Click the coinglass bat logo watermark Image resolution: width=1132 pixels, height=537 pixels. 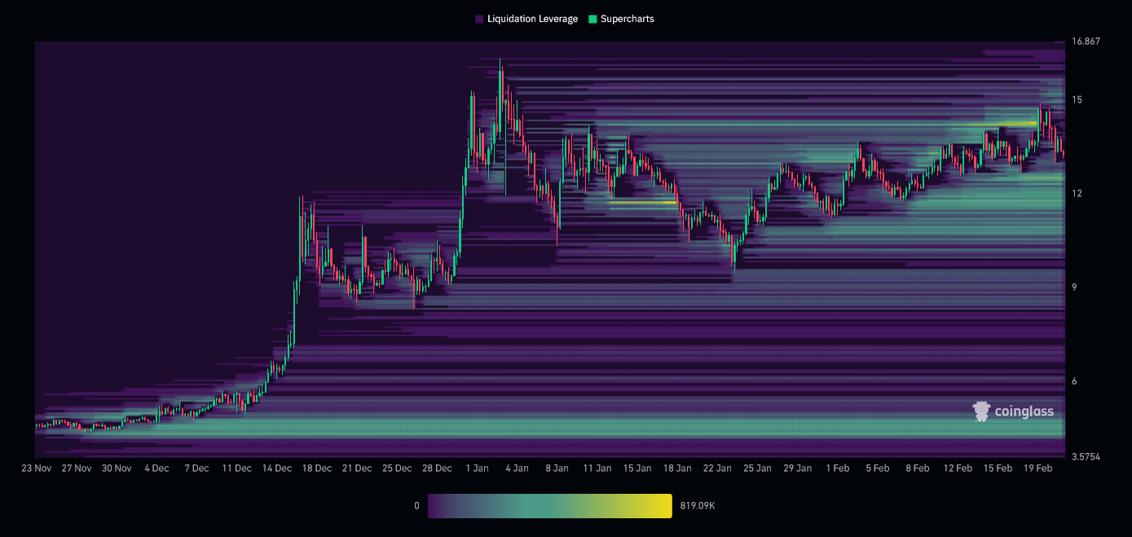[x=984, y=411]
